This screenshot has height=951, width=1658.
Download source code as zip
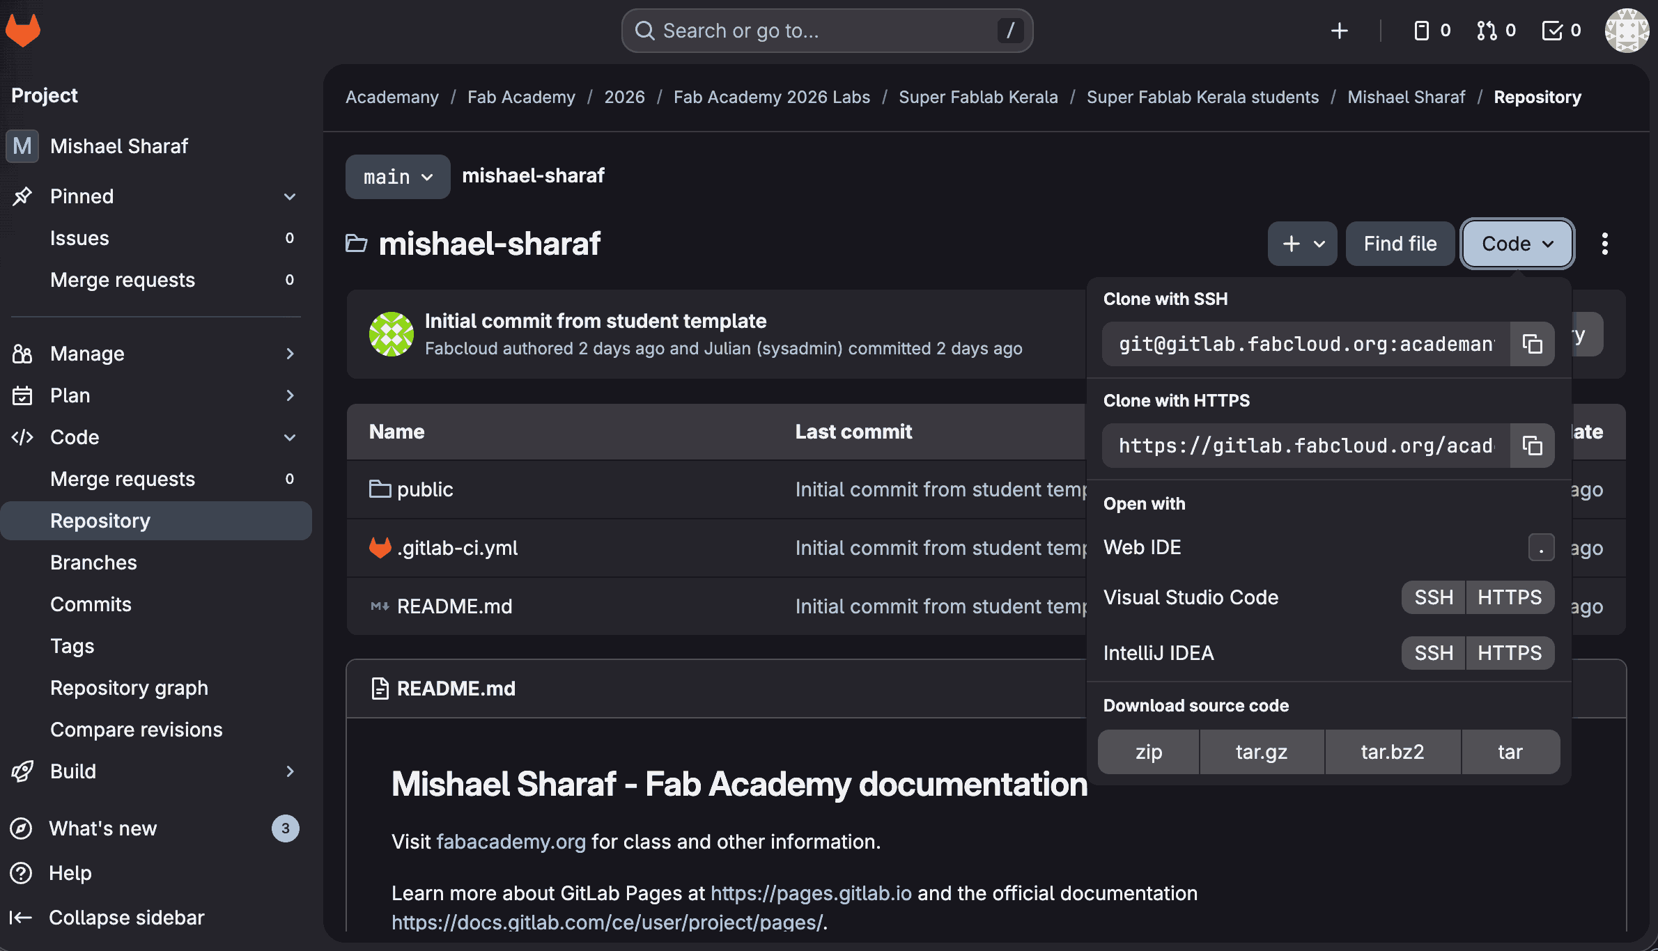(x=1149, y=752)
